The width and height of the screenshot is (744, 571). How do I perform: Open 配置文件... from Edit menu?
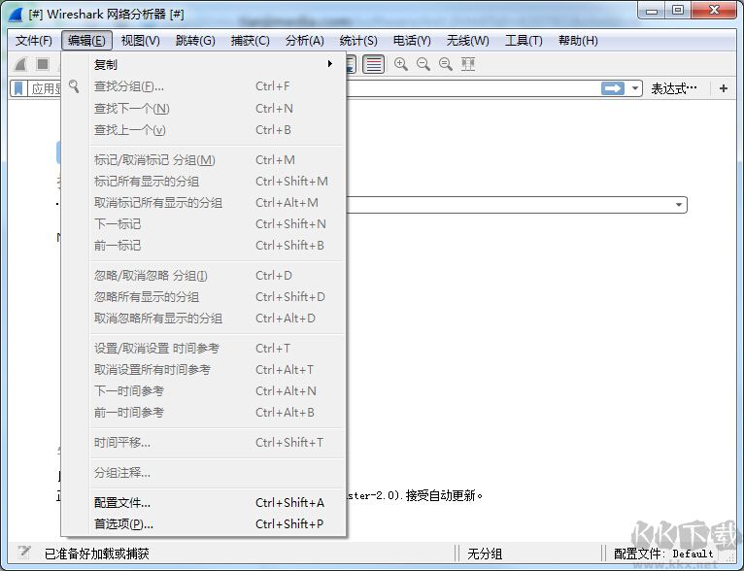click(218, 503)
